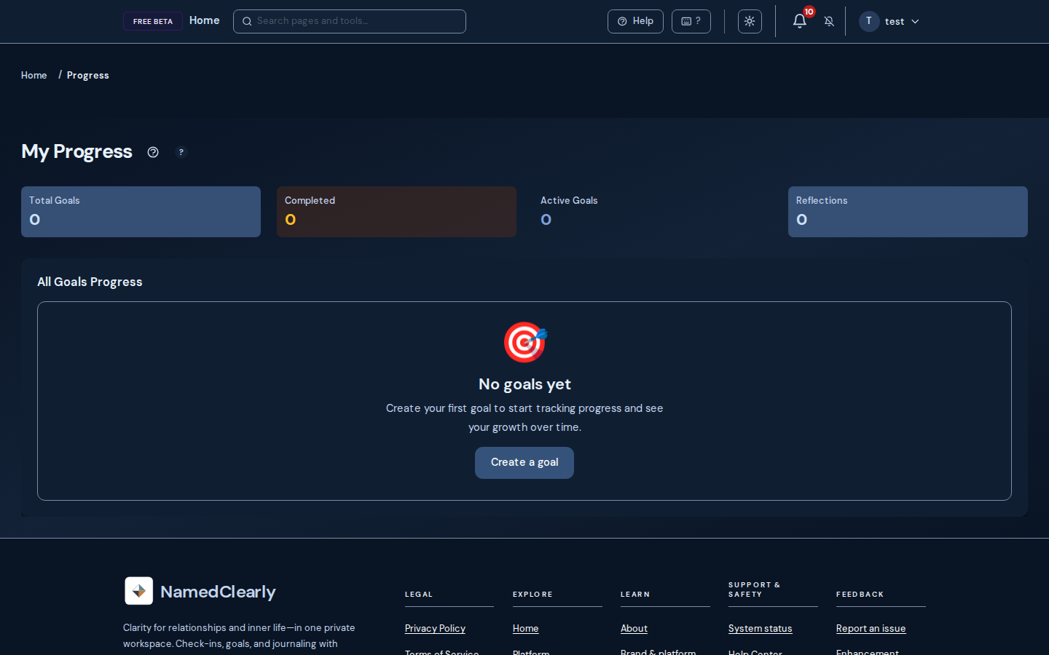Open the Help button in the header
The height and width of the screenshot is (655, 1049).
[x=635, y=21]
